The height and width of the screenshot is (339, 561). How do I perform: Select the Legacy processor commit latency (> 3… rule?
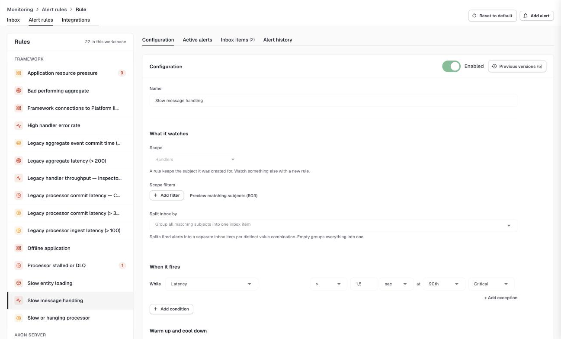pyautogui.click(x=70, y=213)
